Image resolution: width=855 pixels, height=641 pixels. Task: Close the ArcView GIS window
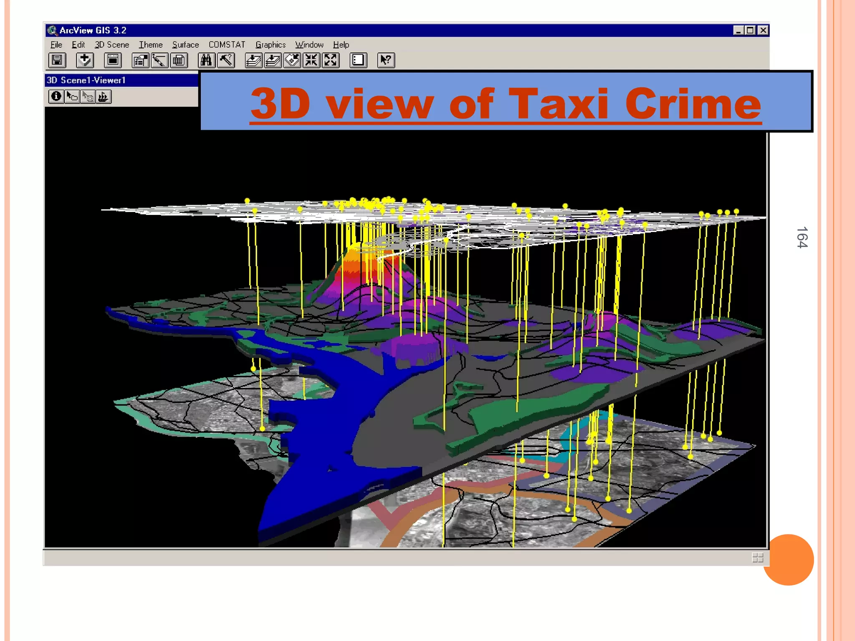point(763,30)
